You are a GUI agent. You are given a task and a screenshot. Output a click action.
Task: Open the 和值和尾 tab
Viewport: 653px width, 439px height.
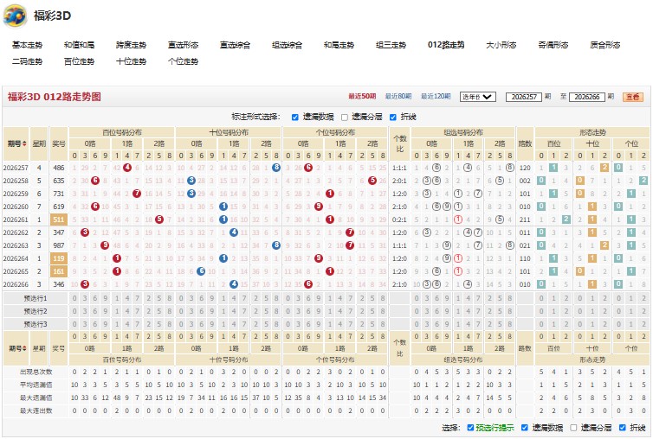[x=79, y=45]
